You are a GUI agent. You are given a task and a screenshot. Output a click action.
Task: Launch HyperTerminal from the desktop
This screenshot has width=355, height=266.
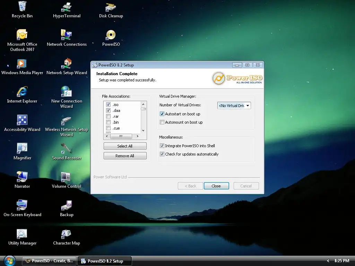point(67,9)
